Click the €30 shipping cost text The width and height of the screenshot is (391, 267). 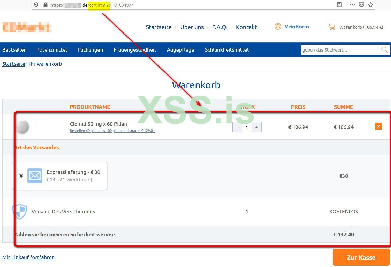click(344, 176)
